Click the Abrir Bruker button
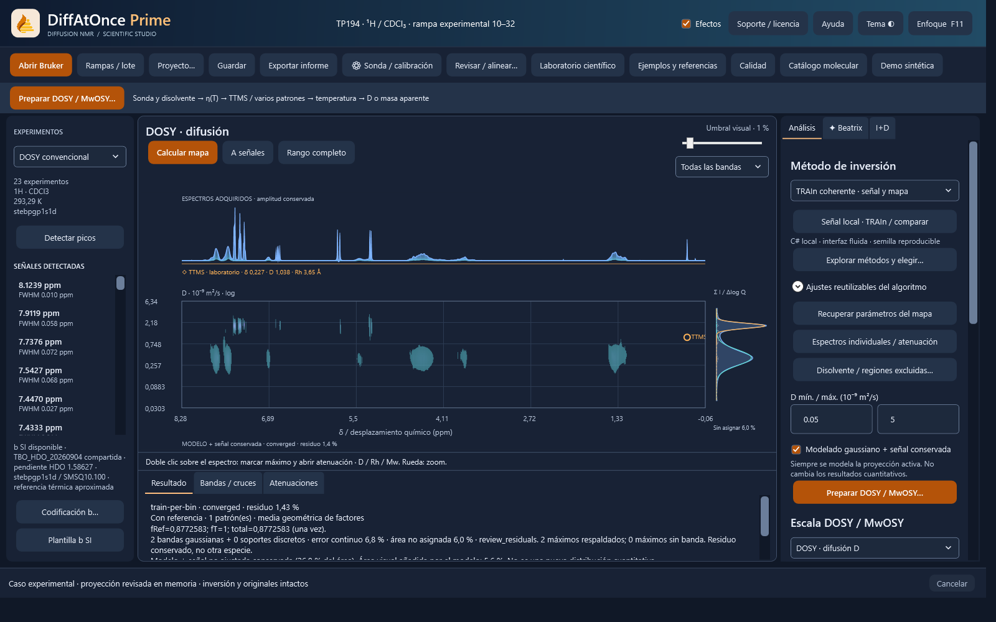This screenshot has height=622, width=996. point(41,65)
